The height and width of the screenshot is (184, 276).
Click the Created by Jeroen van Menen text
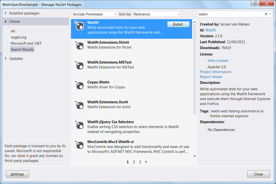click(x=225, y=24)
